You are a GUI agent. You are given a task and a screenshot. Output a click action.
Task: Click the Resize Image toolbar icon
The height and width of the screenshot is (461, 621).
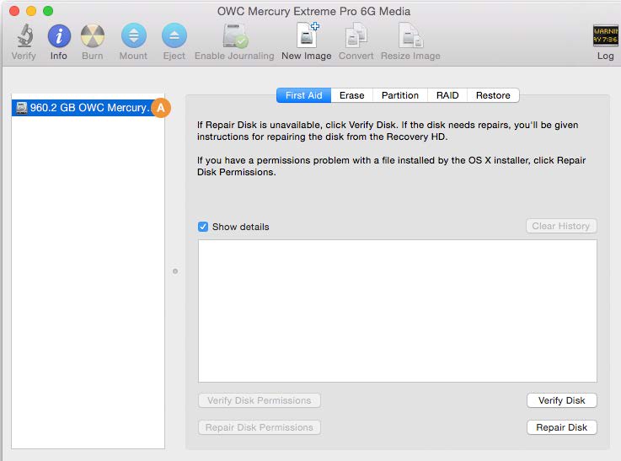[410, 35]
